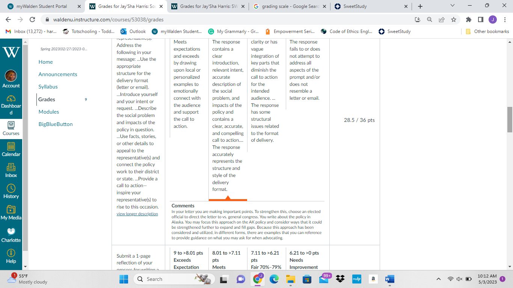Open the Announcements course link
Screen dimensions: 513x288
pyautogui.click(x=58, y=74)
